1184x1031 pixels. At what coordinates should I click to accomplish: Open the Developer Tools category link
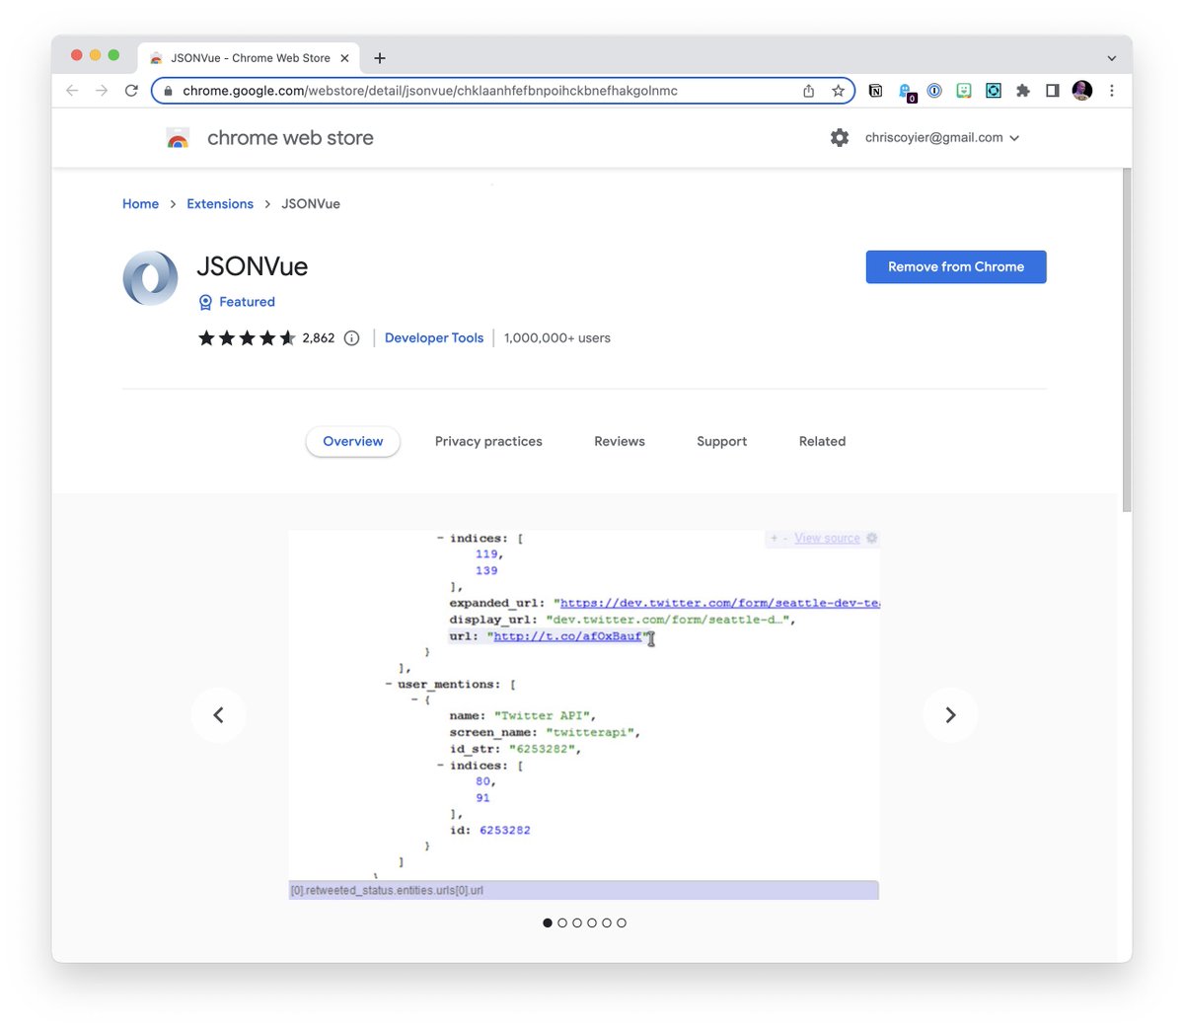434,337
